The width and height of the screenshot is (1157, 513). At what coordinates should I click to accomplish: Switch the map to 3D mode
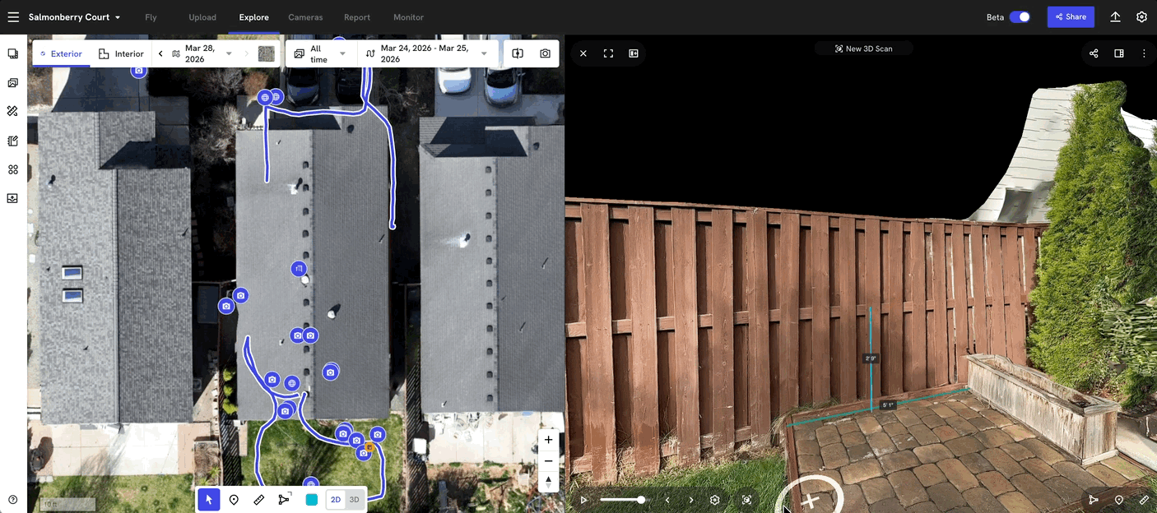pos(355,500)
